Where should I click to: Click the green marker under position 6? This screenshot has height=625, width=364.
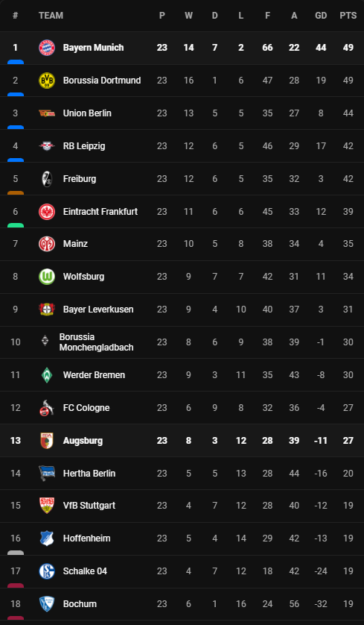click(16, 225)
